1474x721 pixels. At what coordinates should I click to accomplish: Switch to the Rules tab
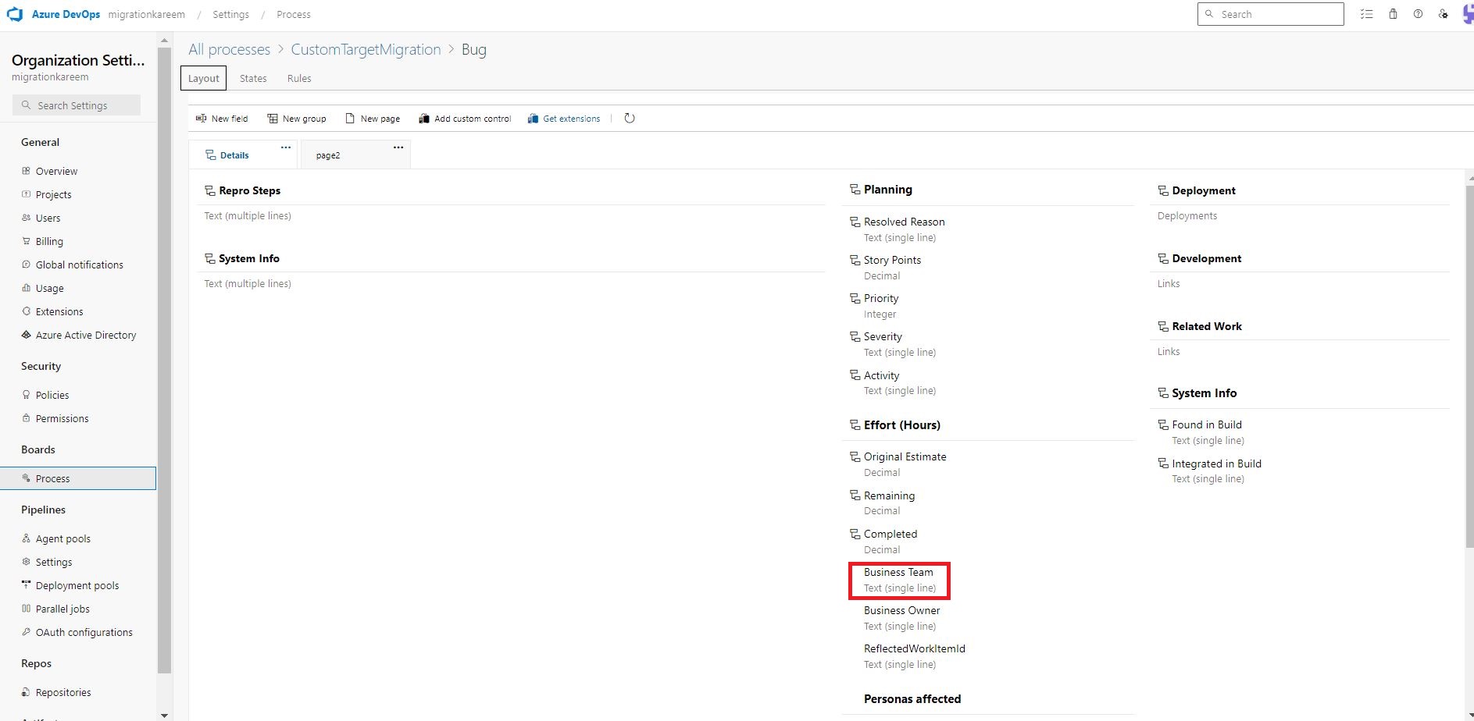[x=298, y=78]
